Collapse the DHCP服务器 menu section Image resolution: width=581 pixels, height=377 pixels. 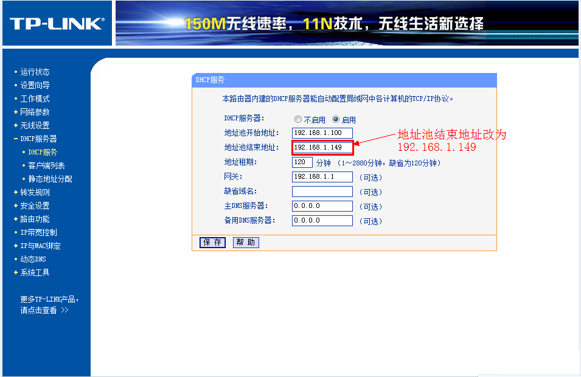tap(38, 139)
